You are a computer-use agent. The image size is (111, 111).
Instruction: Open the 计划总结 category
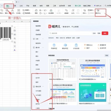(x=76, y=47)
